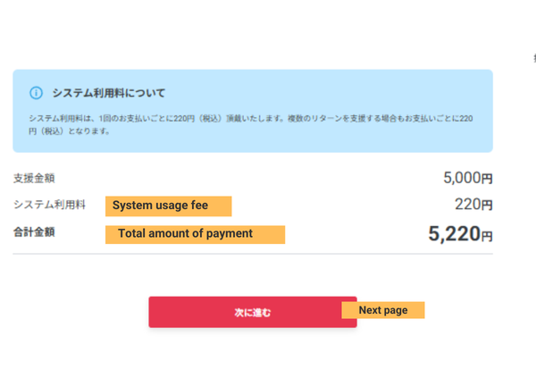Select the 5,000円 support amount
The height and width of the screenshot is (370, 536).
pos(461,178)
